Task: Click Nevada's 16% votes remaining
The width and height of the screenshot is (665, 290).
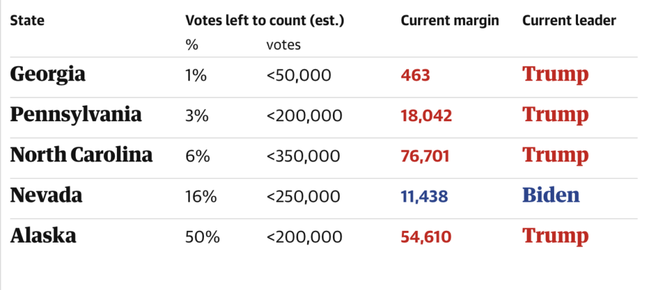Action: pyautogui.click(x=200, y=196)
